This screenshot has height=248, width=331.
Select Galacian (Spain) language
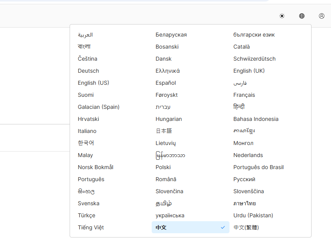coord(98,107)
